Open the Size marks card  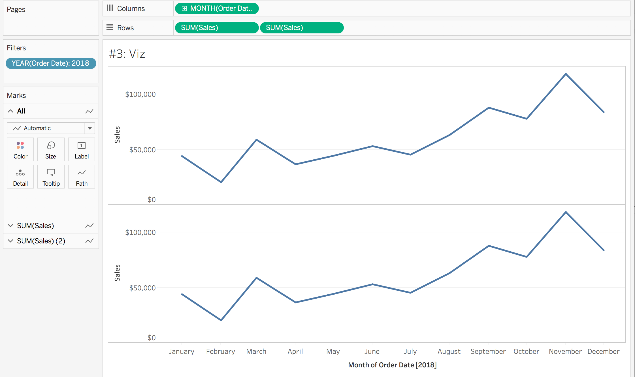[51, 149]
